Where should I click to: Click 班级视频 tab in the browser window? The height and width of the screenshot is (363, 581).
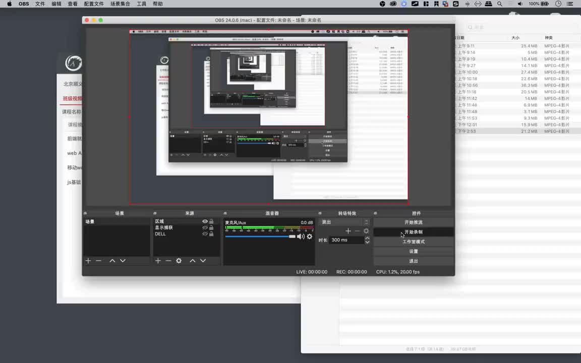tap(72, 98)
